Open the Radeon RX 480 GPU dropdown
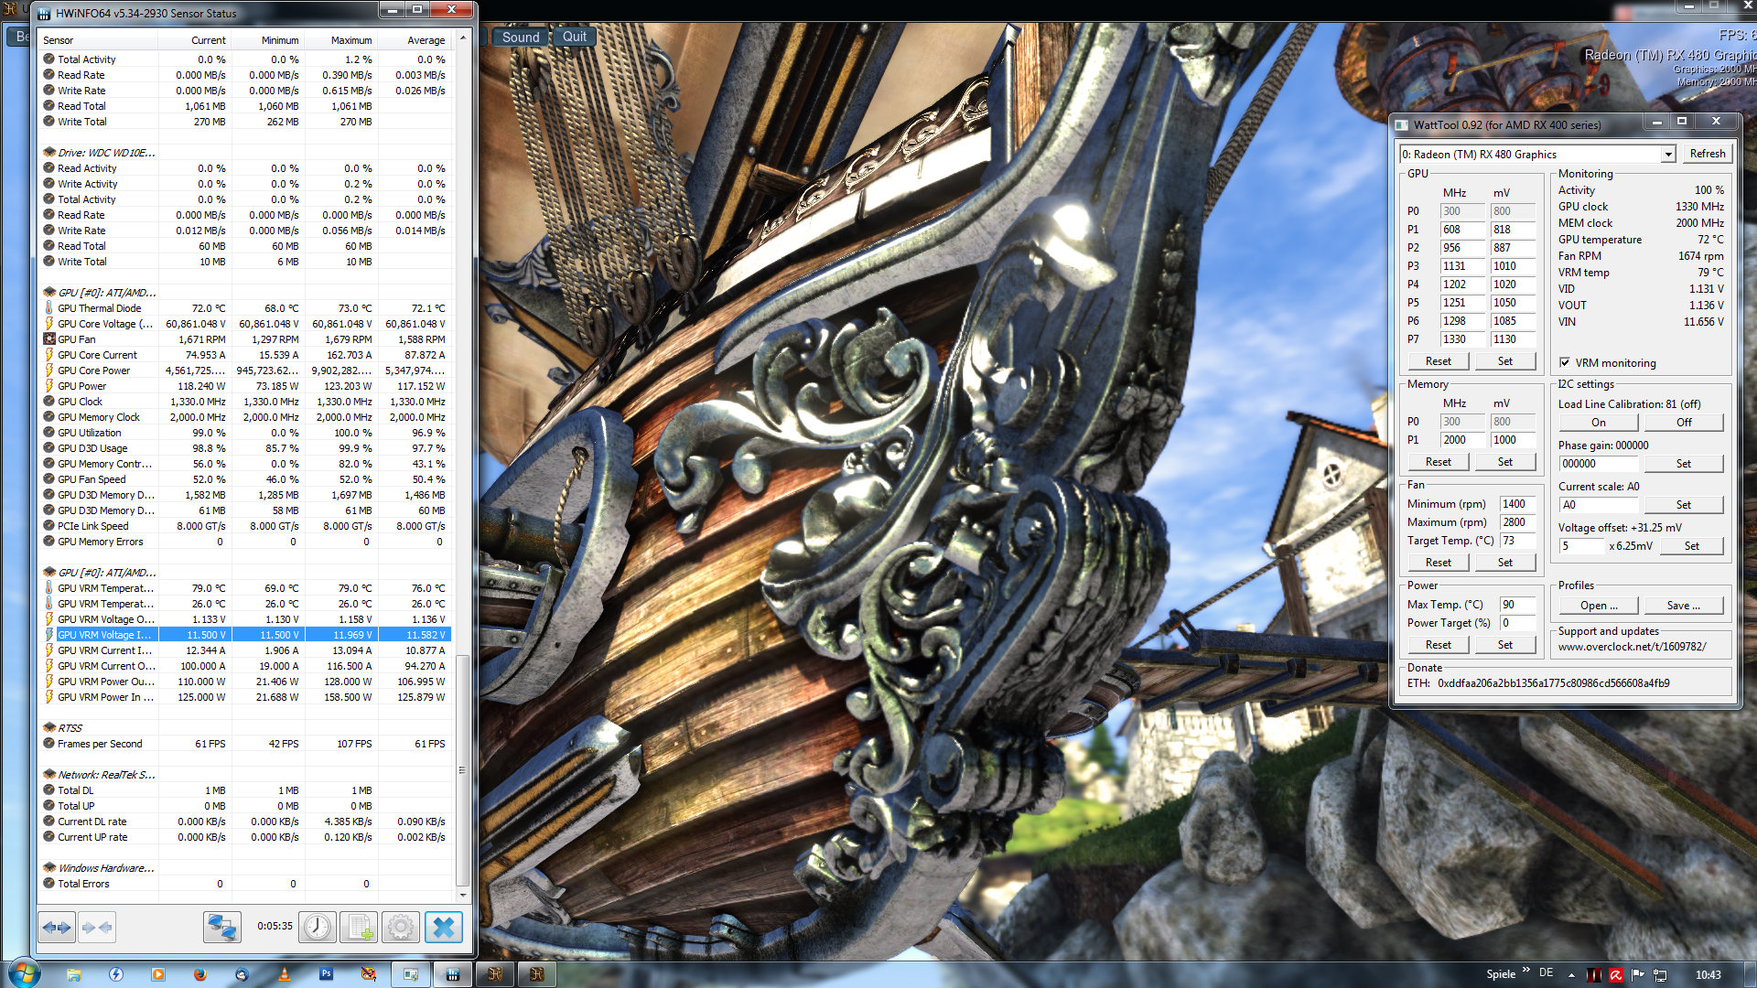This screenshot has height=988, width=1757. tap(1667, 155)
